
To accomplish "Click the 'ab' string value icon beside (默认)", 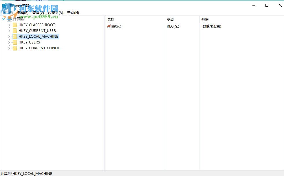I will point(109,26).
